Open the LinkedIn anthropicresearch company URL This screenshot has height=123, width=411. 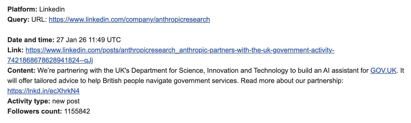(129, 19)
